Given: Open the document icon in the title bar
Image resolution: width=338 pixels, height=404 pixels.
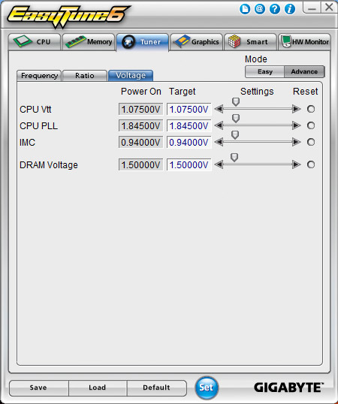Looking at the screenshot, I should 245,9.
